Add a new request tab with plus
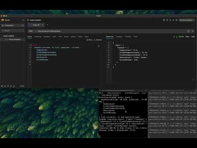This screenshot has height=148, width=197. [x=47, y=25]
